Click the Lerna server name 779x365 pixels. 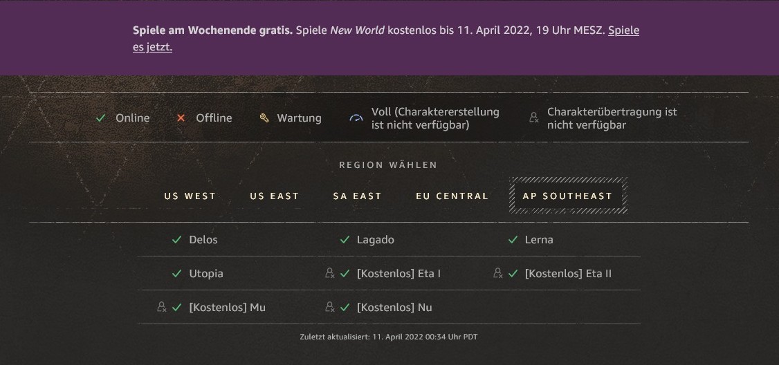pyautogui.click(x=539, y=240)
